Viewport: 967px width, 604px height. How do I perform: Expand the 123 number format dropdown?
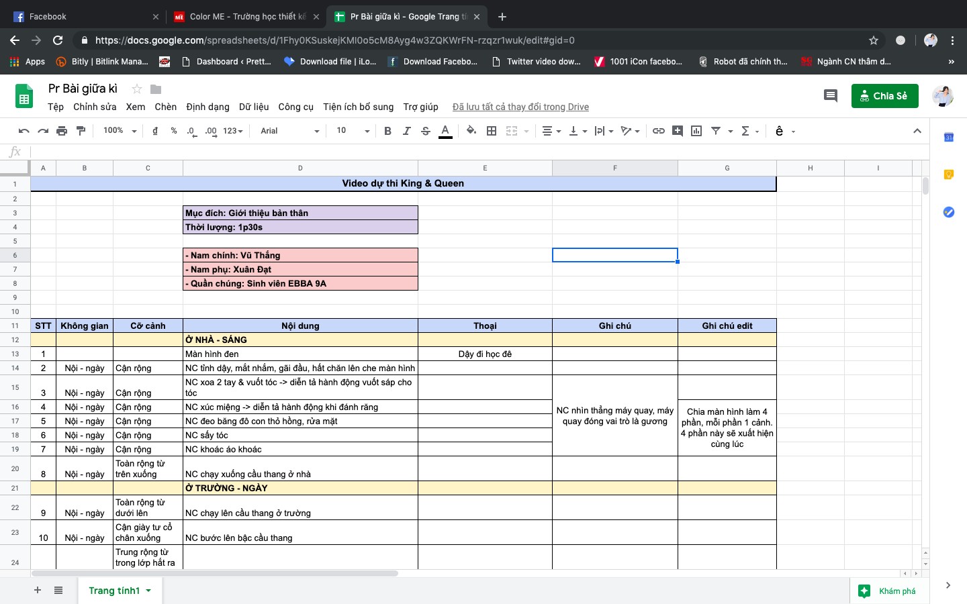[233, 131]
